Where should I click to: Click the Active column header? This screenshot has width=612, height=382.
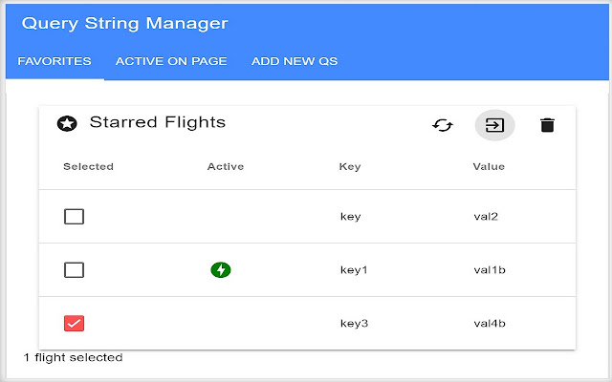pos(226,167)
